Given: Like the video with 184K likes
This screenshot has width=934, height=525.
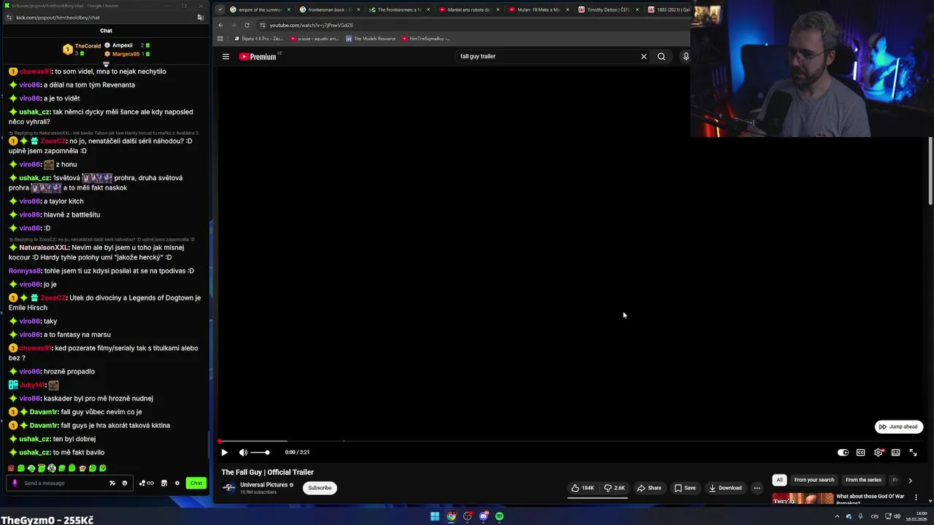Looking at the screenshot, I should [x=582, y=488].
